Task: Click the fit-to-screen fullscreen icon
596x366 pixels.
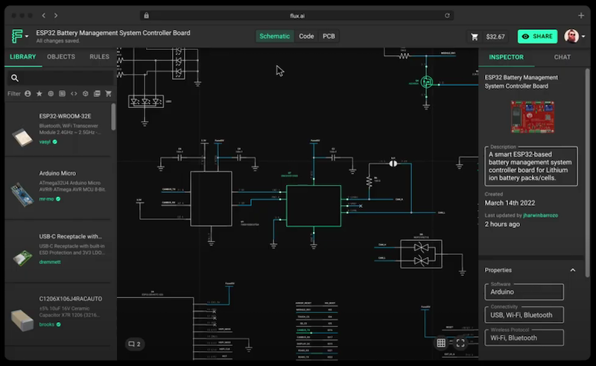Action: pos(460,343)
